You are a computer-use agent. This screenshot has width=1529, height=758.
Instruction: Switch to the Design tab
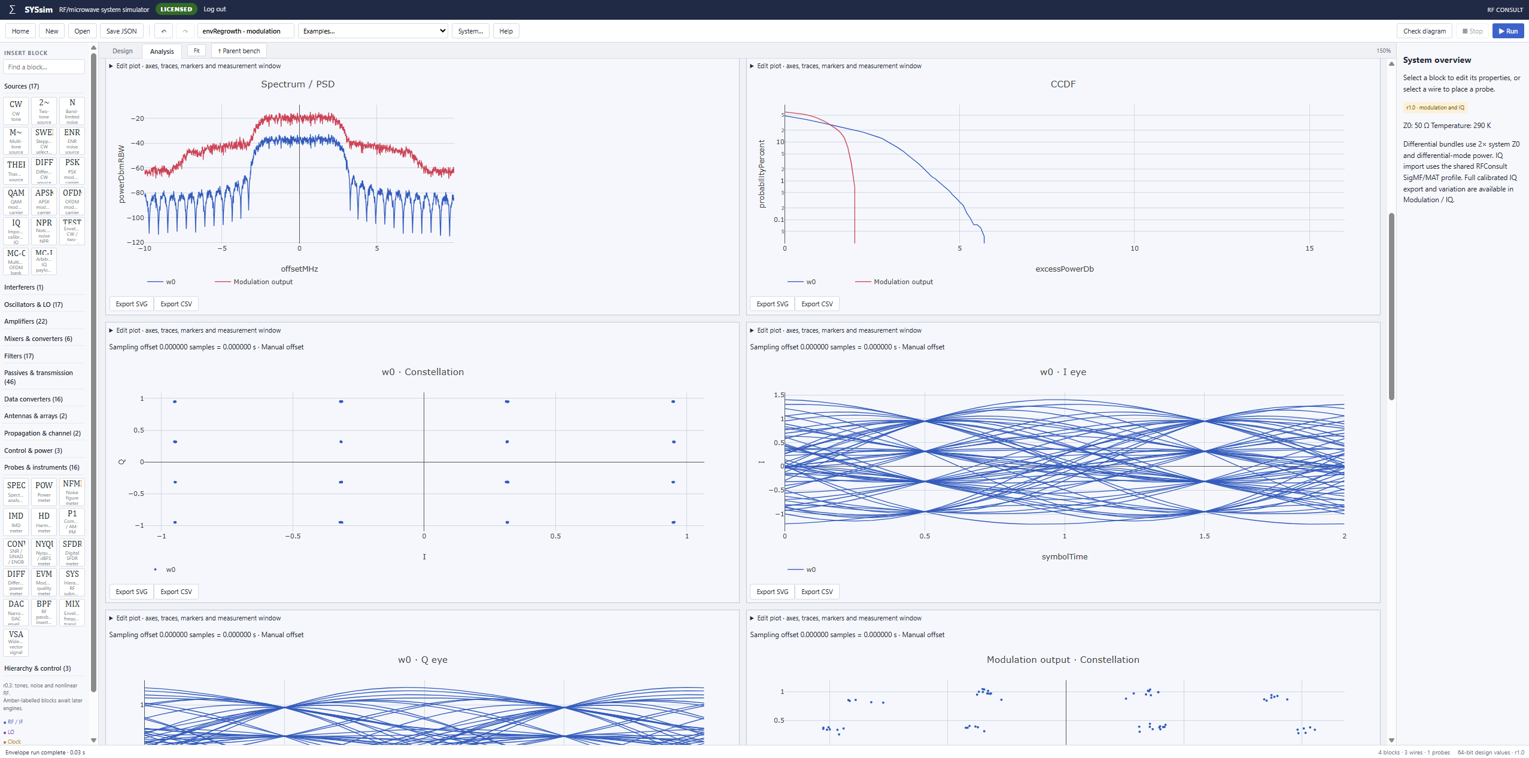(123, 51)
